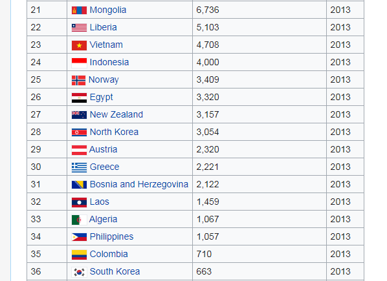Viewport: 387px width, 281px height.
Task: Click the Philippines flag icon
Action: 79,237
